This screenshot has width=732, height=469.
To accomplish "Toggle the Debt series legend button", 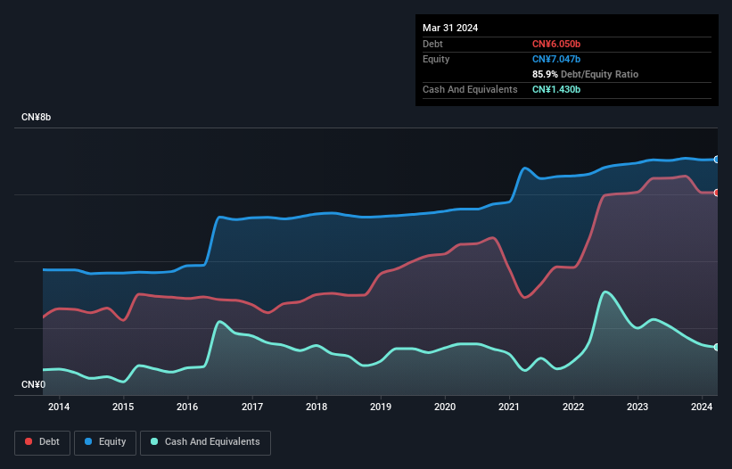I will (43, 442).
